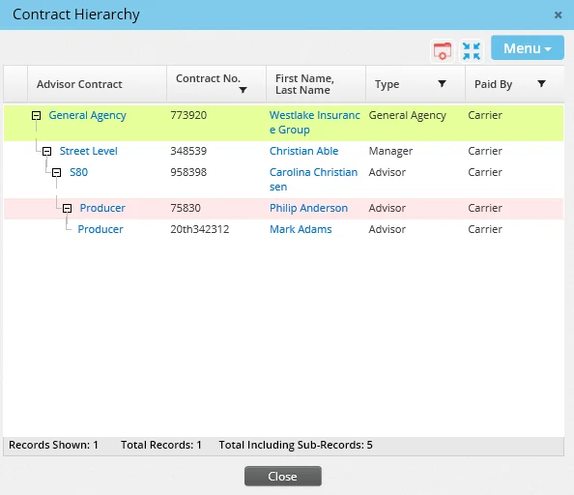The image size is (574, 495).
Task: Select contract number 348539 cell
Action: pos(188,151)
